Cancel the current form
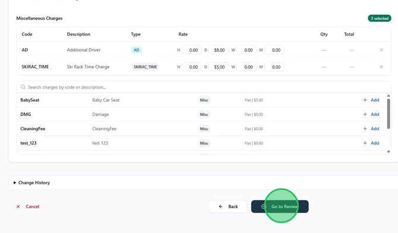Viewport: 398px width, 233px height. pyautogui.click(x=28, y=207)
